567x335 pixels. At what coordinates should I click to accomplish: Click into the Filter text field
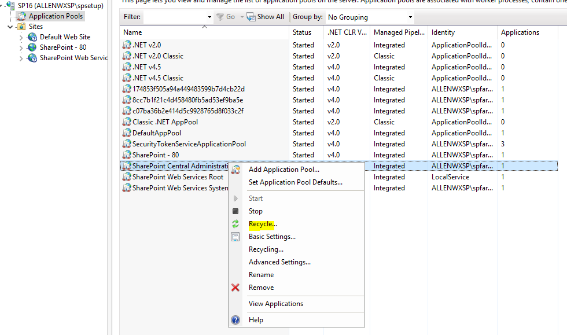pyautogui.click(x=175, y=17)
